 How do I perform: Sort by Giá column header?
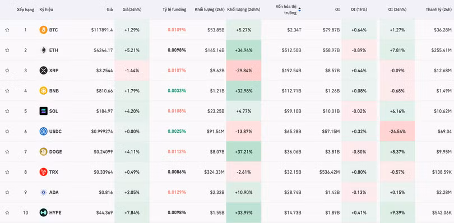click(109, 10)
